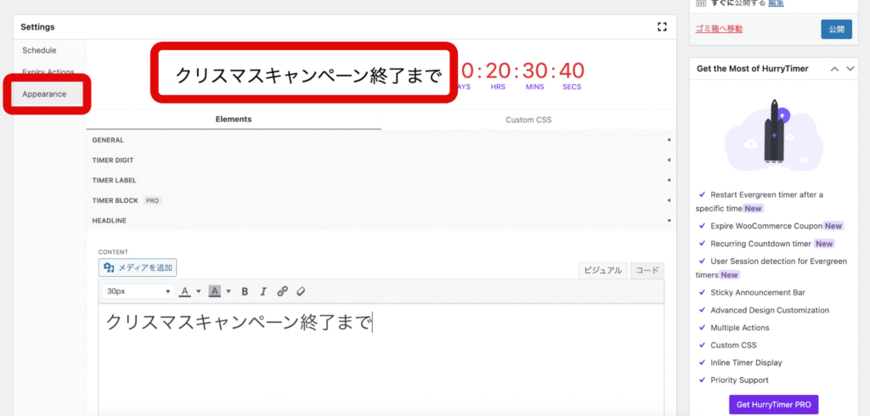
Task: Collapse the HEADLINE section
Action: (381, 220)
